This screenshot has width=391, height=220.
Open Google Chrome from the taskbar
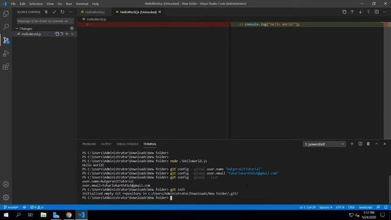point(69,215)
